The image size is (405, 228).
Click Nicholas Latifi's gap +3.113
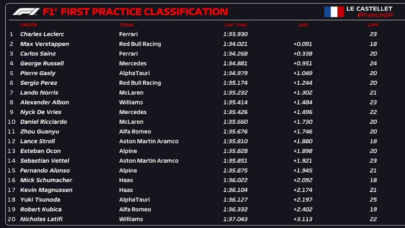pos(302,219)
